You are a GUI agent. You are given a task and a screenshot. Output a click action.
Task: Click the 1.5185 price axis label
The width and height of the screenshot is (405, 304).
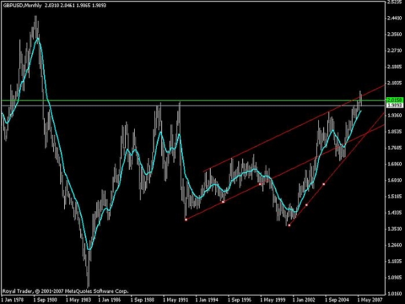point(395,196)
